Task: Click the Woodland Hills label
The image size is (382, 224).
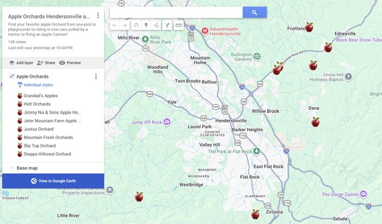Action: 158,69
